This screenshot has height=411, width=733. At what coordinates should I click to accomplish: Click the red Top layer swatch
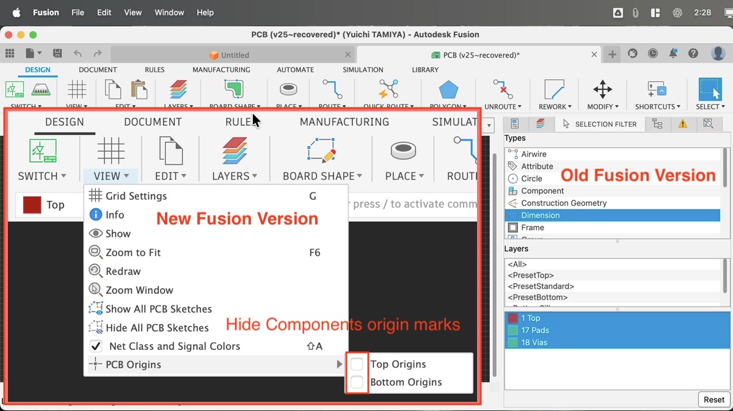[32, 205]
